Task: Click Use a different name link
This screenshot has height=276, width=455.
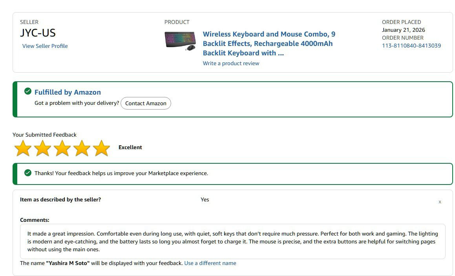Action: 210,263
